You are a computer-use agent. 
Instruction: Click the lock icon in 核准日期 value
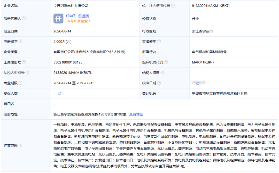tap(198, 83)
